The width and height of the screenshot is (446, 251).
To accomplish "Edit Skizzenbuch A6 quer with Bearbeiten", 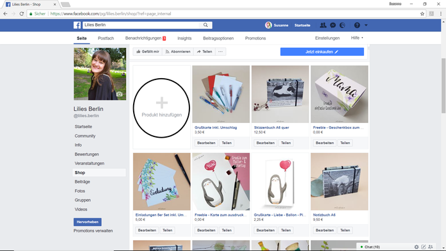I will click(x=266, y=143).
